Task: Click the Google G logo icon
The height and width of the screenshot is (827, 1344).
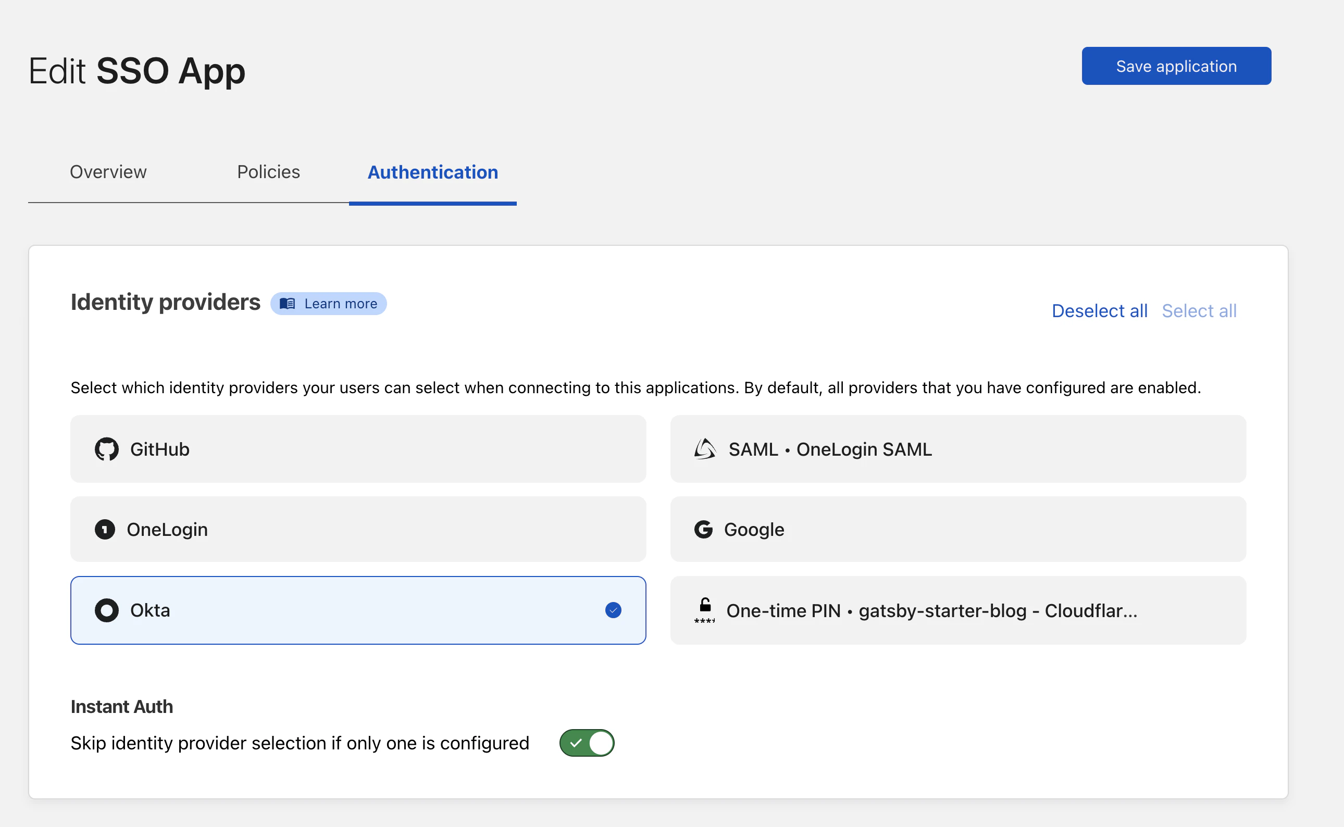Action: tap(703, 530)
